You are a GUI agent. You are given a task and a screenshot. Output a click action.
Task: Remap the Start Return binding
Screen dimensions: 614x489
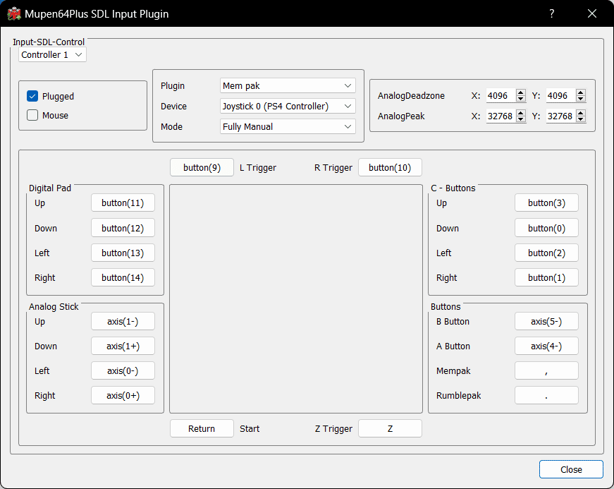(x=202, y=428)
